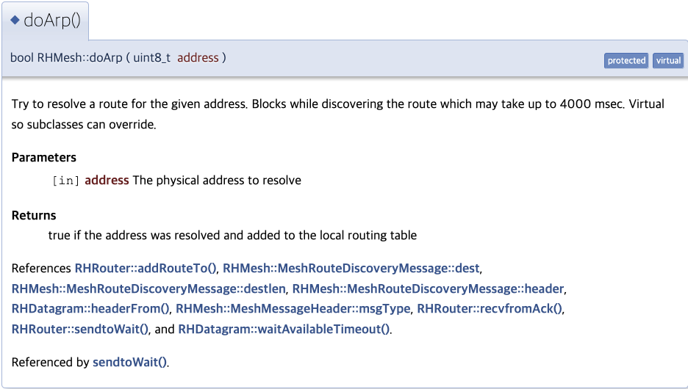Click 'The physical address to resolve' description
Screen dimensions: 688x389
[217, 181]
